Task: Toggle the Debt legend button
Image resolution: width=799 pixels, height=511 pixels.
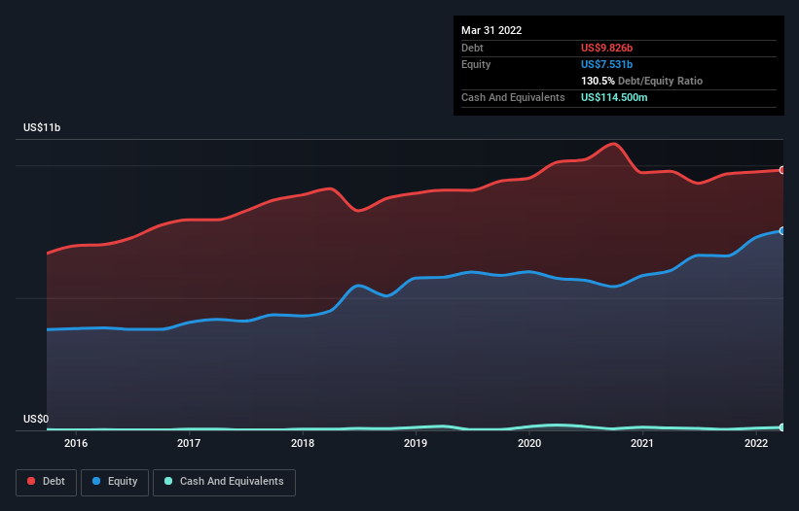Action: (47, 482)
